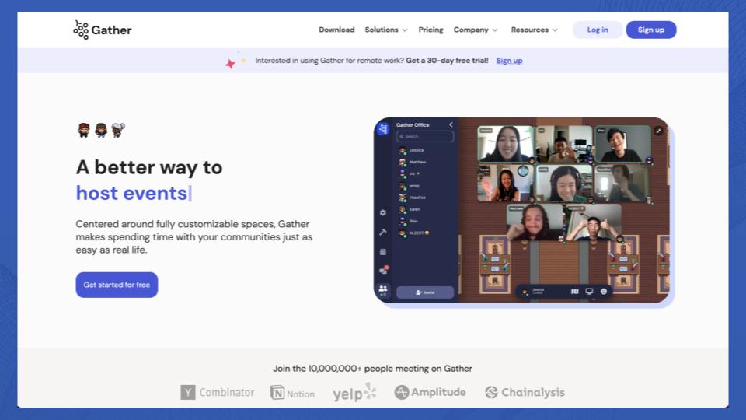Click the settings gear icon in preview sidebar

[x=383, y=213]
